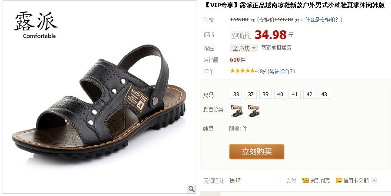Viewport: 391px width, 196px height.
Task: Click the 露派 Comfortable brand logo
Action: click(x=36, y=26)
